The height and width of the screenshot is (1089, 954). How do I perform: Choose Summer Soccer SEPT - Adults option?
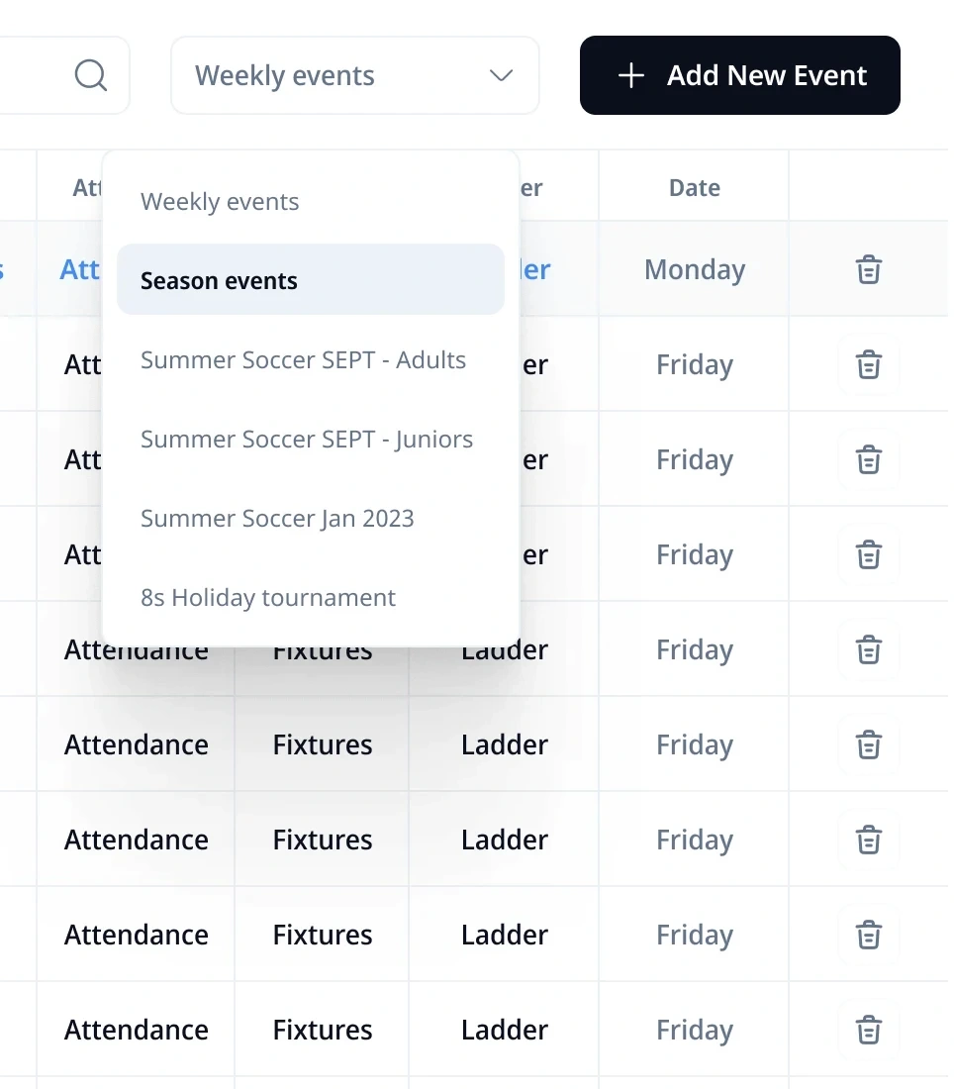[x=303, y=359]
